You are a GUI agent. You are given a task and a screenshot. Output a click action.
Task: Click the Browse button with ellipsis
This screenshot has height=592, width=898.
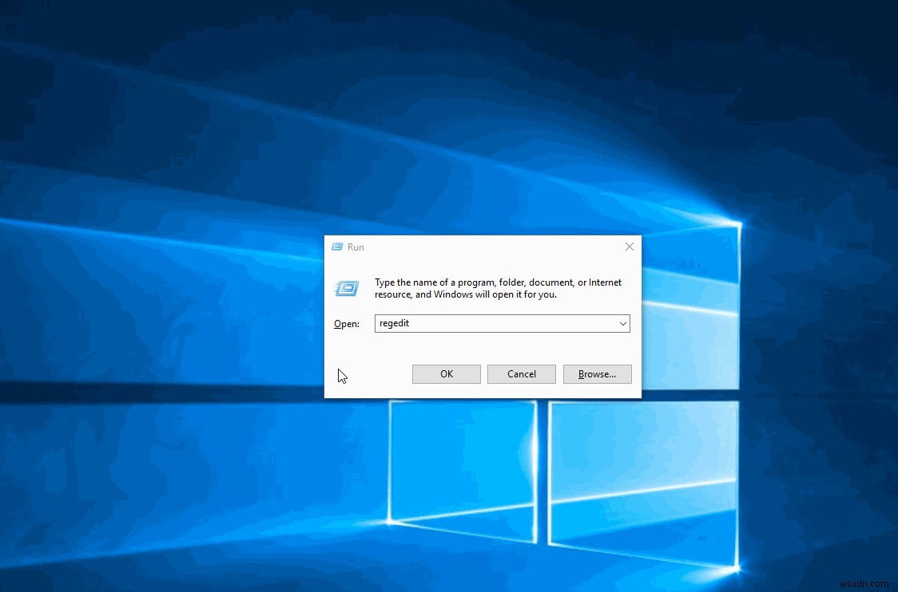click(x=597, y=373)
